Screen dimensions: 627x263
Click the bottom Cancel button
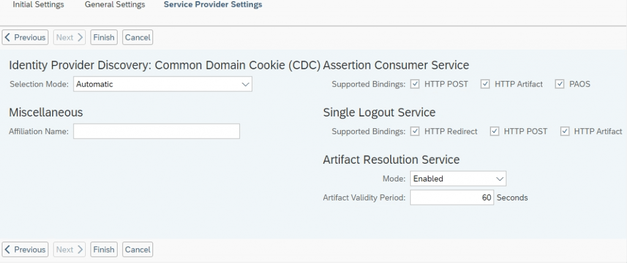pyautogui.click(x=138, y=250)
